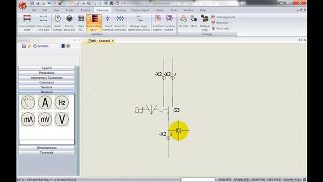
Task: Open the Import/Export tab
Action: pyautogui.click(x=140, y=10)
